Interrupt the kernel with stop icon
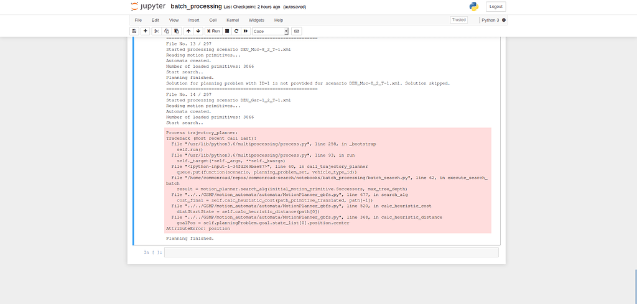637x304 pixels. pos(227,31)
